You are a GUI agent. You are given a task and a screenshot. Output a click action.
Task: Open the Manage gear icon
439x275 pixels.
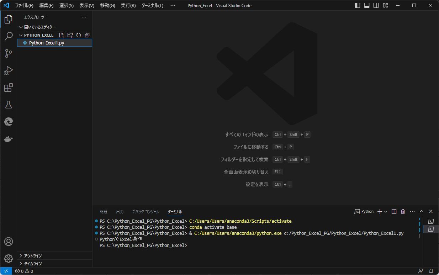click(x=9, y=259)
